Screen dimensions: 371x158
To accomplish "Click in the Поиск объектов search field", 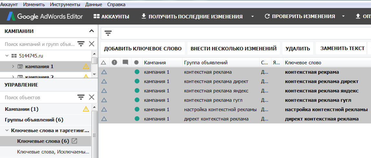I will (39, 97).
